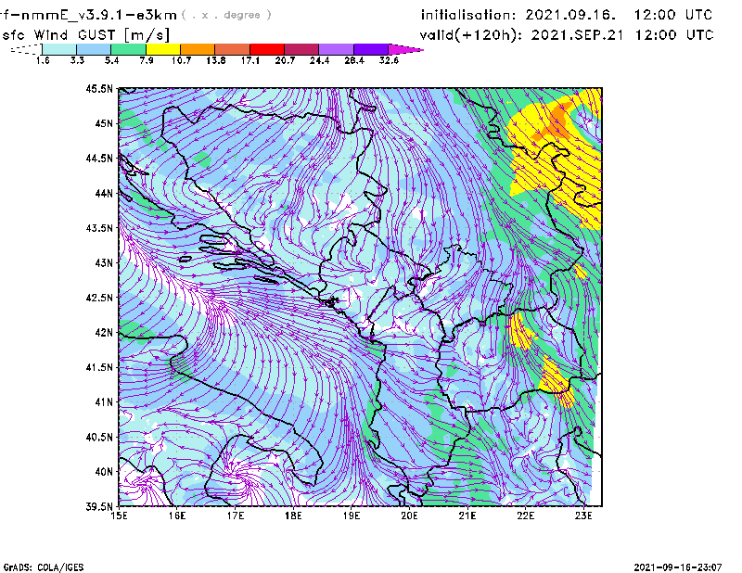Click the grey '( . x . degree )' text
The image size is (742, 573).
tap(226, 15)
